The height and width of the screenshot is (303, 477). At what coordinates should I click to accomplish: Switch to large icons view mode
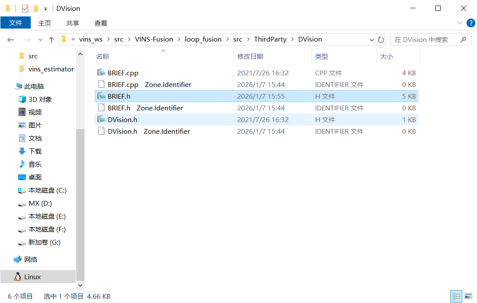tap(468, 297)
